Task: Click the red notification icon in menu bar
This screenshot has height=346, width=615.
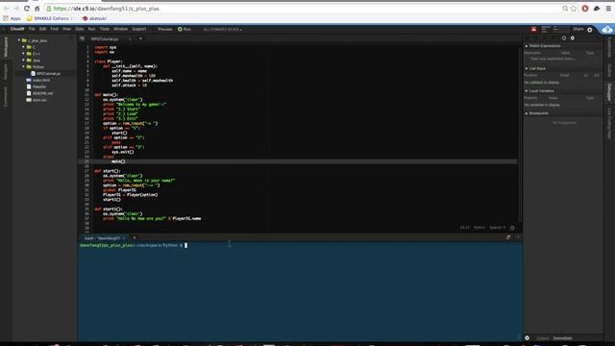Action: coord(534,29)
